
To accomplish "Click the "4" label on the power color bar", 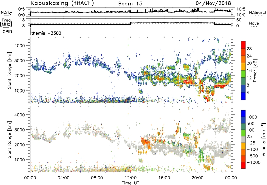I will pos(248,93).
